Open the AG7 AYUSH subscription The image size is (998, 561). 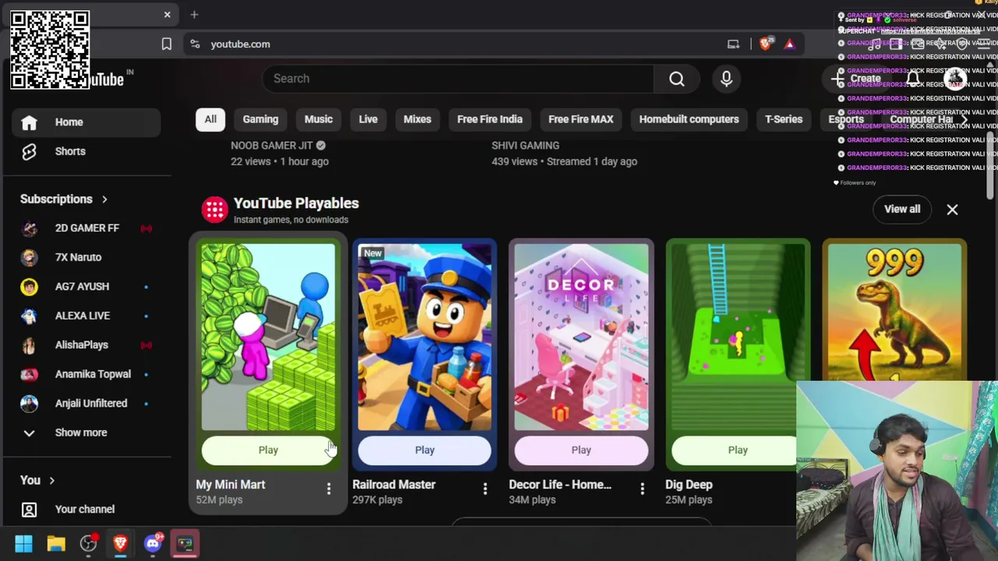[86, 287]
